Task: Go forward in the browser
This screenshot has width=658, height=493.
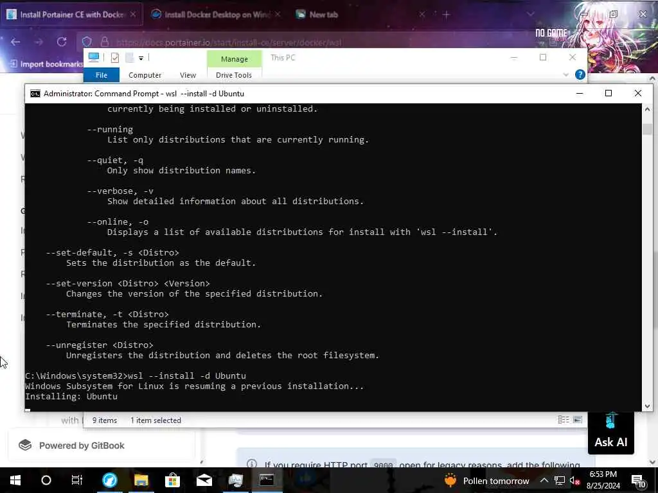Action: pos(39,42)
